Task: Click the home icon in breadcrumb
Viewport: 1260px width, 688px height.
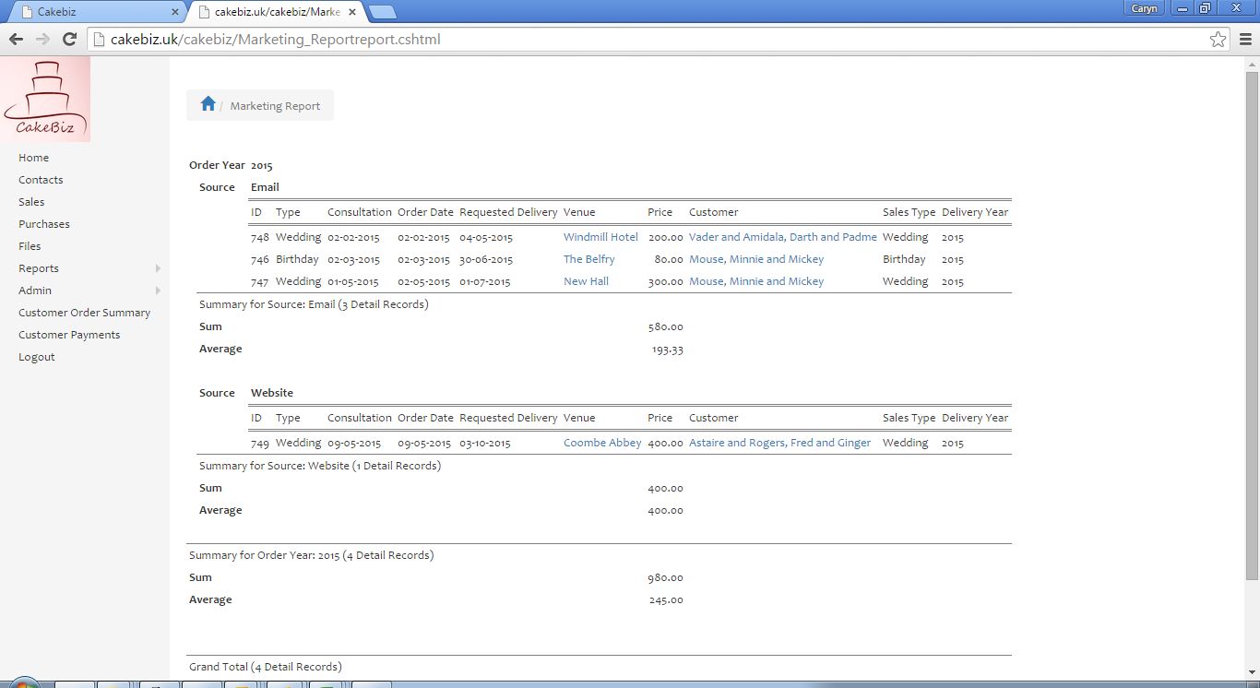Action: [208, 104]
